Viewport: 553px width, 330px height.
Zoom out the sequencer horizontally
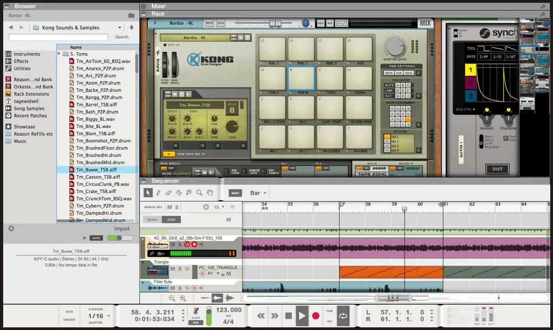(172, 298)
